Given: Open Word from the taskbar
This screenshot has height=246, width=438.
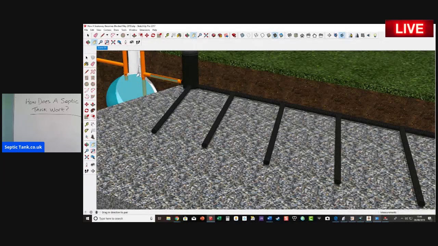Looking at the screenshot, I should click(x=269, y=219).
